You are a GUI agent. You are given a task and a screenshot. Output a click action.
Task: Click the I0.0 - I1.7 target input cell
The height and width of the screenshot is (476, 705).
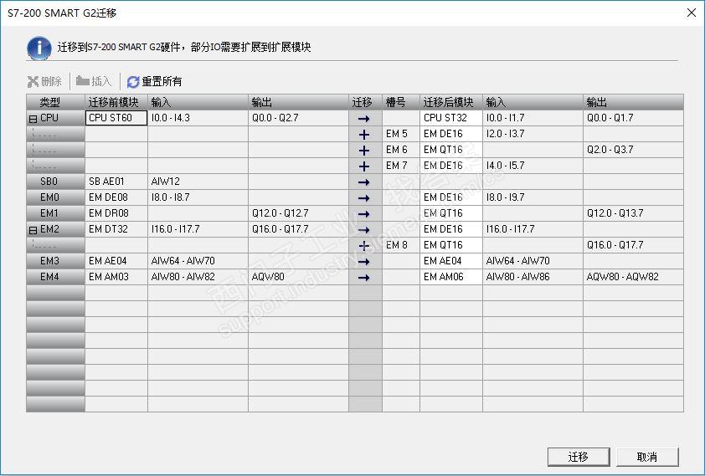click(533, 118)
